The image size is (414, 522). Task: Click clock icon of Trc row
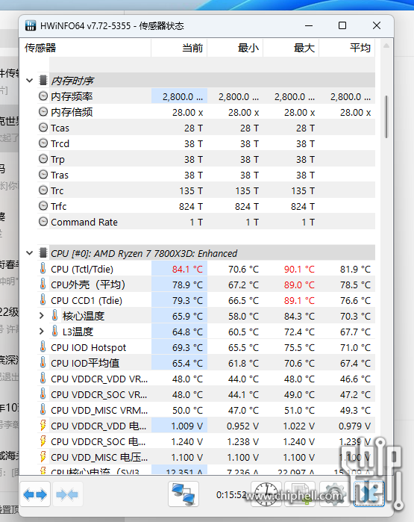coord(43,190)
